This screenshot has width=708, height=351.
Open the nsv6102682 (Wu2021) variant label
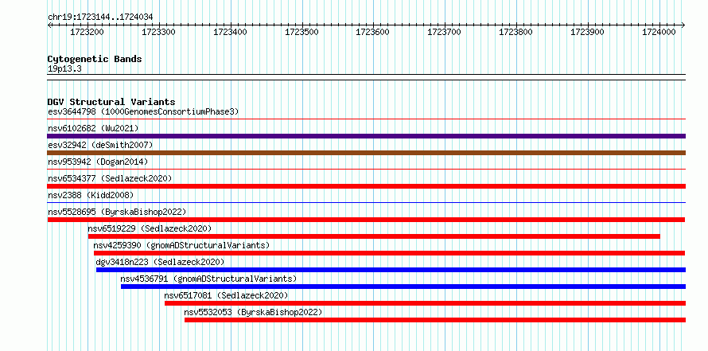[x=93, y=128]
